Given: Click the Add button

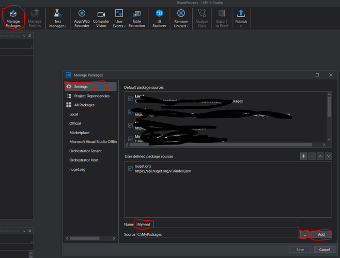Looking at the screenshot, I should [x=321, y=235].
